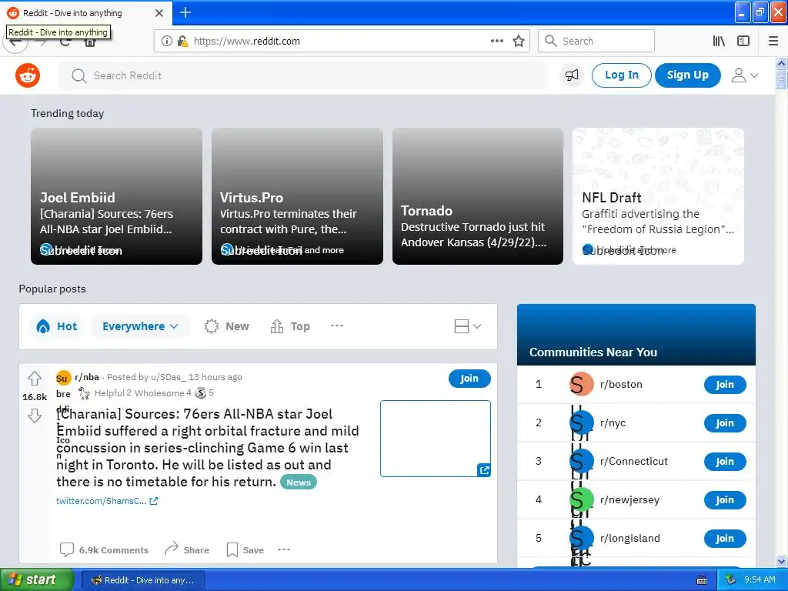Upvote the Joel Embiid post
Screen dimensions: 788x591
pos(35,378)
